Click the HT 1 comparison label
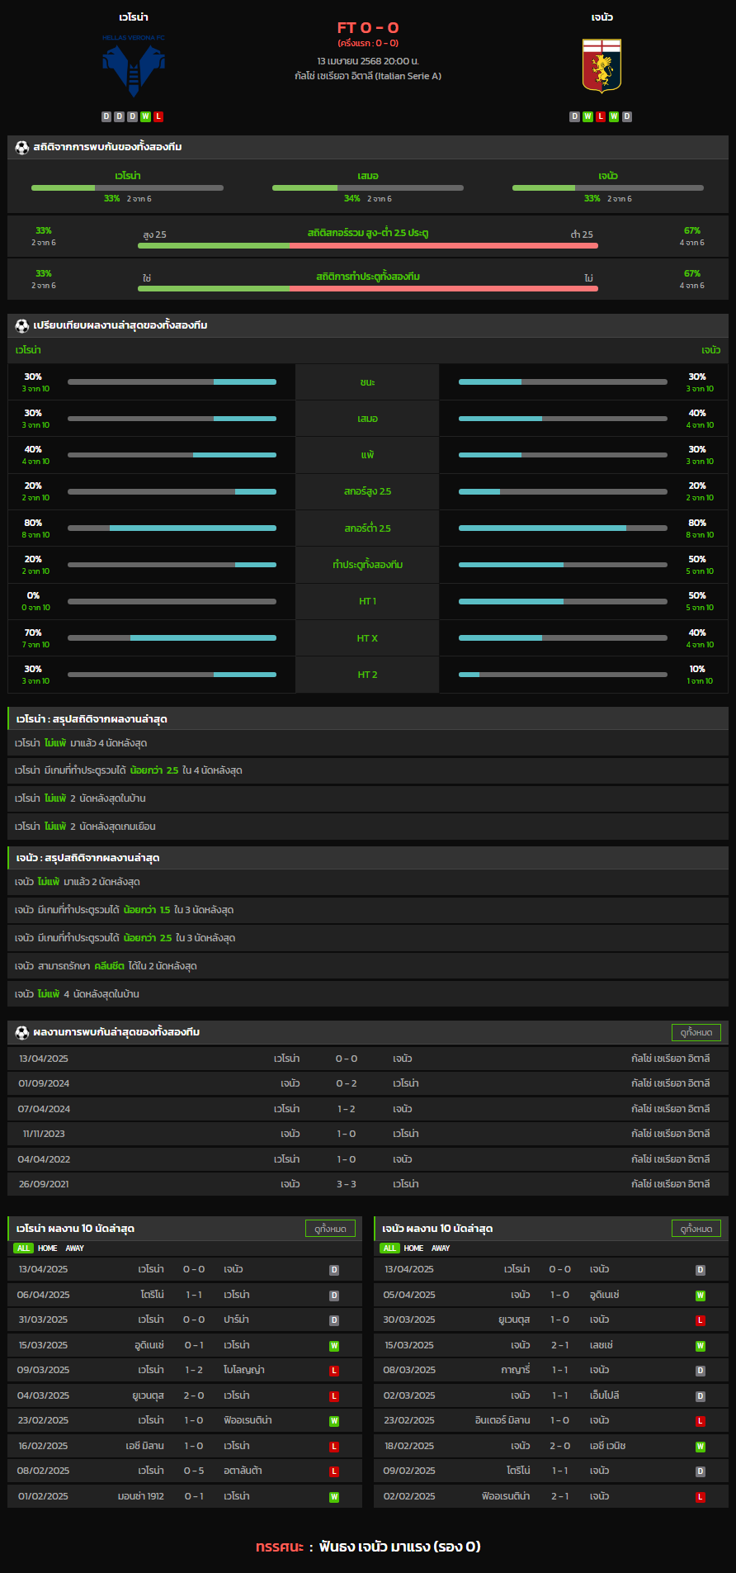The width and height of the screenshot is (736, 1573). (368, 601)
